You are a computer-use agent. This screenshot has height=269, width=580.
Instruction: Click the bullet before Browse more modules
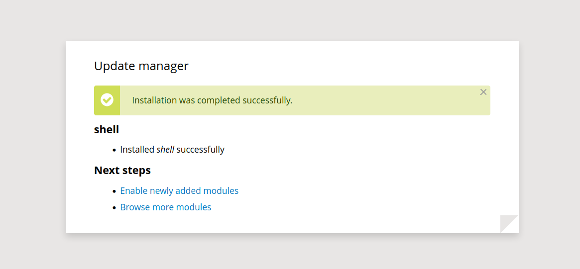coord(114,208)
